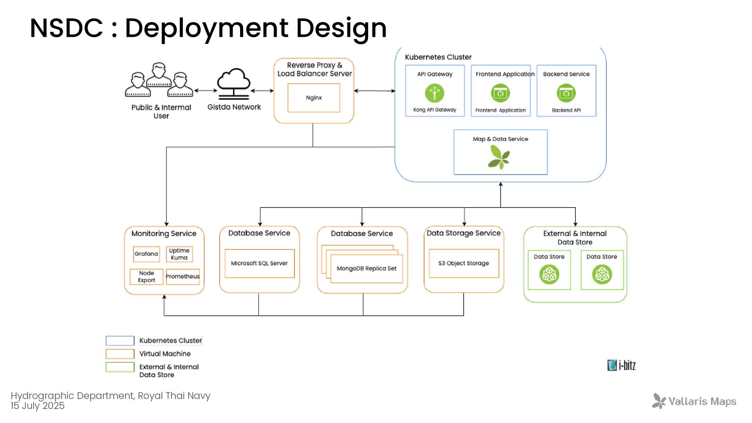752x423 pixels.
Task: Click the Kubernetes Cluster legend blue swatch
Action: (120, 341)
